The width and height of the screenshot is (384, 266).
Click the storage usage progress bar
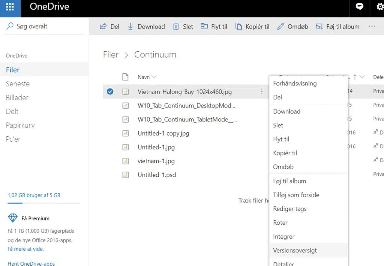44,203
